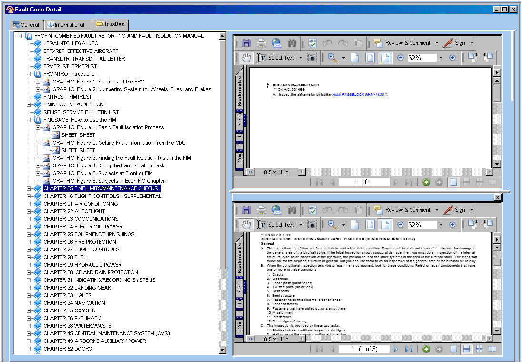Click the spell check ABC icon in the top viewer
The width and height of the screenshot is (522, 362).
(312, 43)
